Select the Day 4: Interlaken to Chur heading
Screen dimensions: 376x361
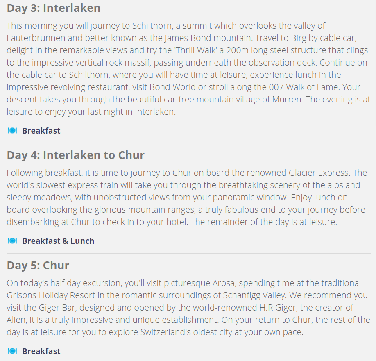pyautogui.click(x=75, y=155)
